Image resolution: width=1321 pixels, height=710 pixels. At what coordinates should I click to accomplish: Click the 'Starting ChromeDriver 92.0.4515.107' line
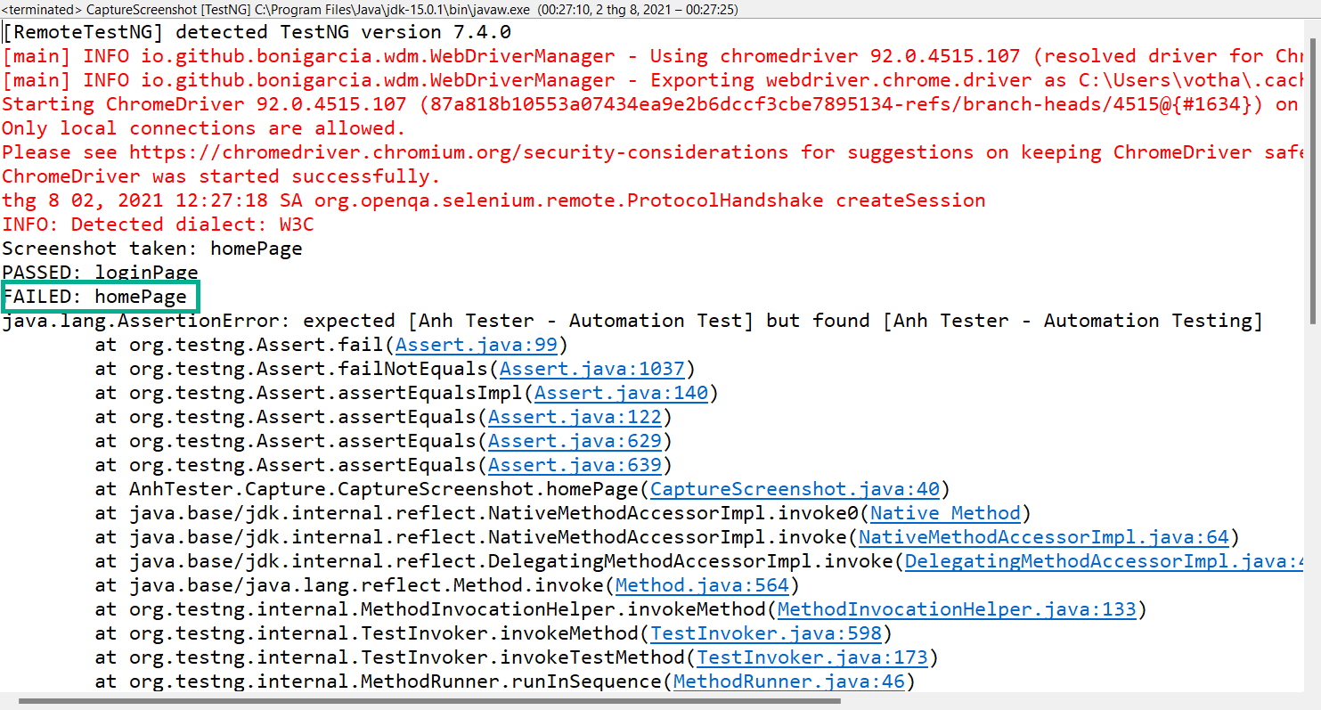(x=652, y=104)
